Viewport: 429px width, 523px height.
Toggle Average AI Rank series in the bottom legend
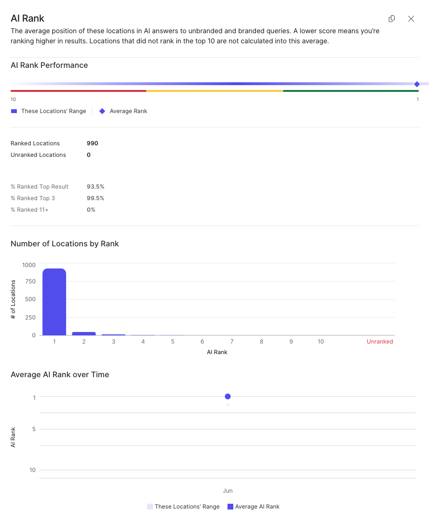pyautogui.click(x=254, y=507)
